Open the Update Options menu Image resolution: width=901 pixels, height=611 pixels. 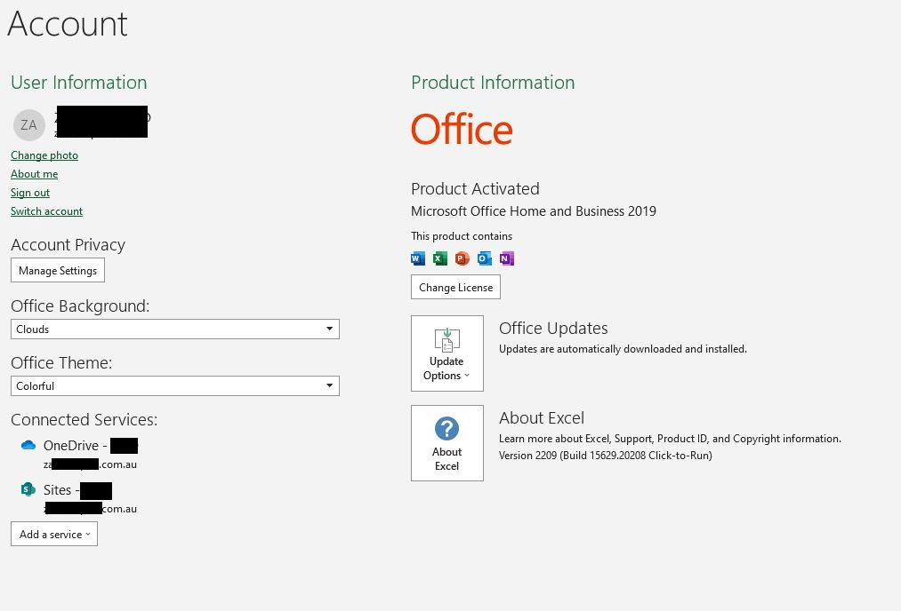click(447, 353)
